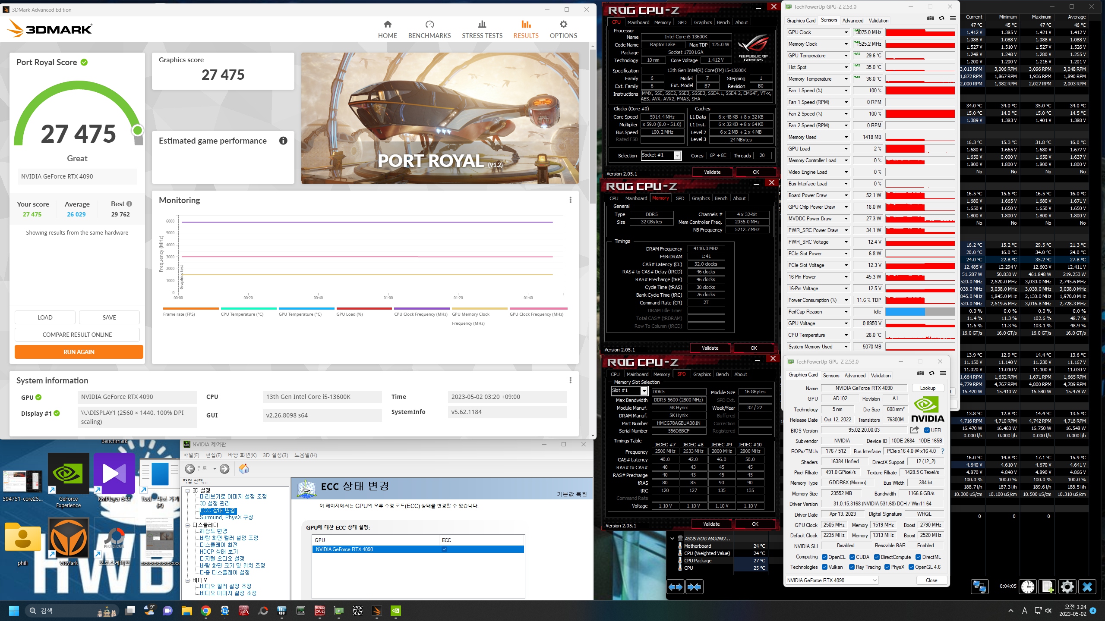Click the hamburger menu in GPU-Z Graphics Card window
The image size is (1105, 621).
(943, 373)
